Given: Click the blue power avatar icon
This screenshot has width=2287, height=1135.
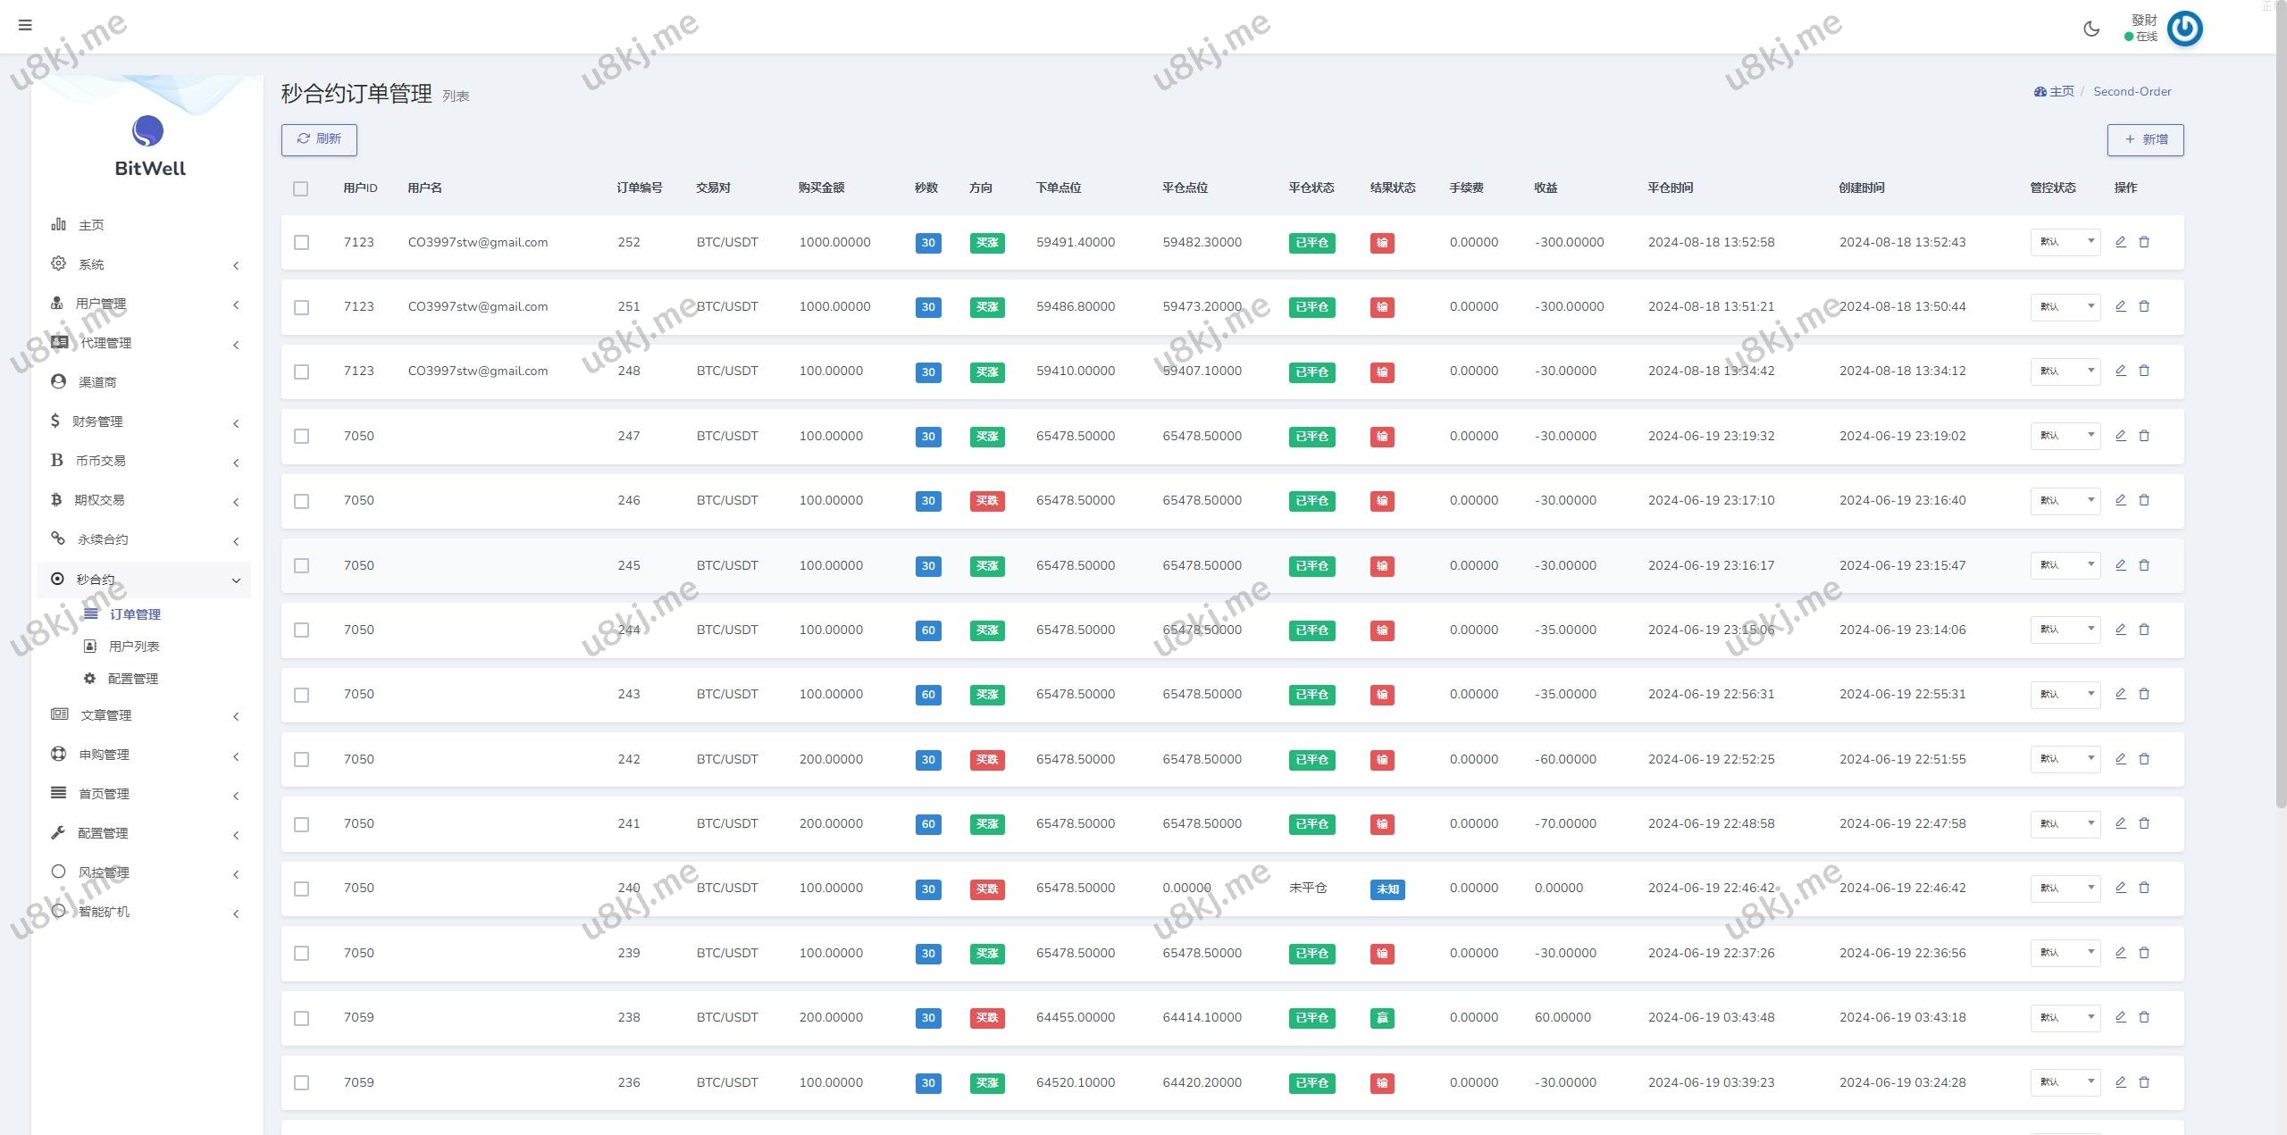Looking at the screenshot, I should click(2184, 29).
